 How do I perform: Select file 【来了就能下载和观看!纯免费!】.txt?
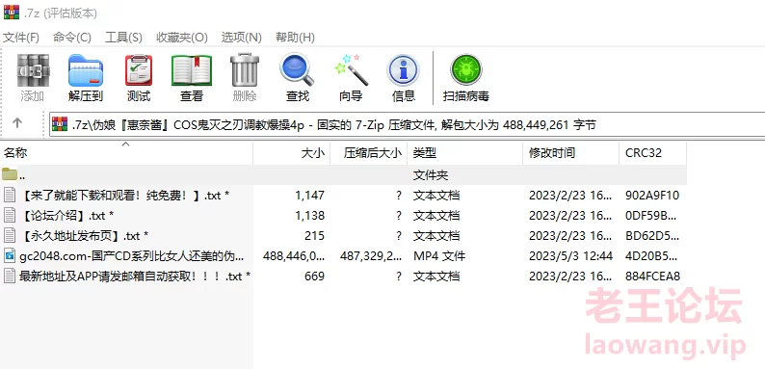[125, 196]
